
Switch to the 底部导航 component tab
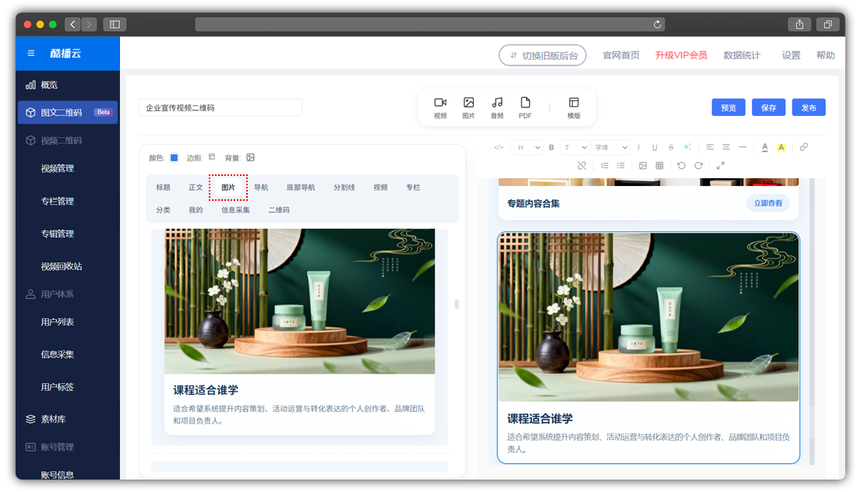tap(301, 188)
